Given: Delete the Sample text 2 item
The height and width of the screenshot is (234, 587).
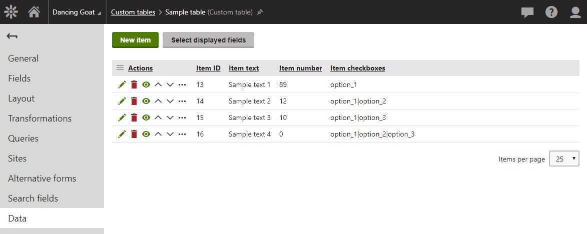Looking at the screenshot, I should coord(134,101).
